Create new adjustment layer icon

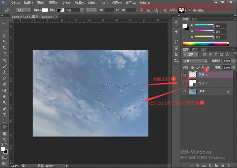pyautogui.click(x=210, y=166)
